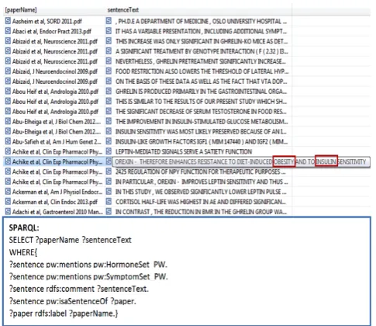Screen dimensions: 376x326
Task: Click the S icon before 'IN PARTICULAR, OREXIN - IMPROVES' sentence
Action: click(x=109, y=182)
